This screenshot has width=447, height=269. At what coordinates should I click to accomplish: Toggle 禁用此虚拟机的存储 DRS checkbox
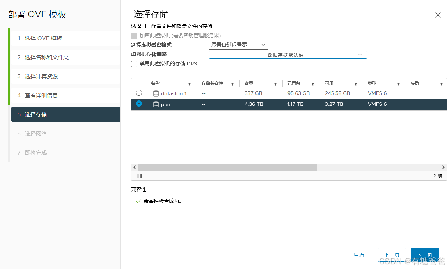pyautogui.click(x=134, y=64)
